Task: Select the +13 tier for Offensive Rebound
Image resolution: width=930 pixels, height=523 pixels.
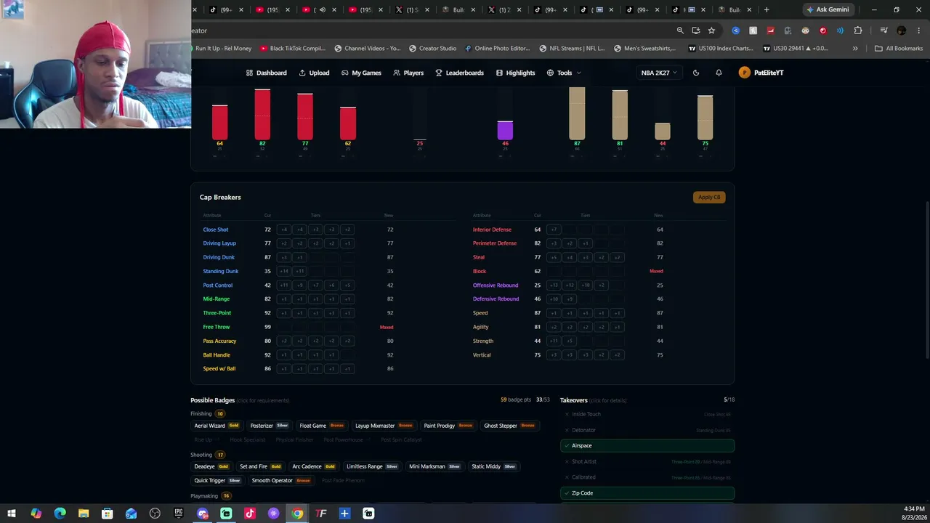Action: [x=554, y=285]
